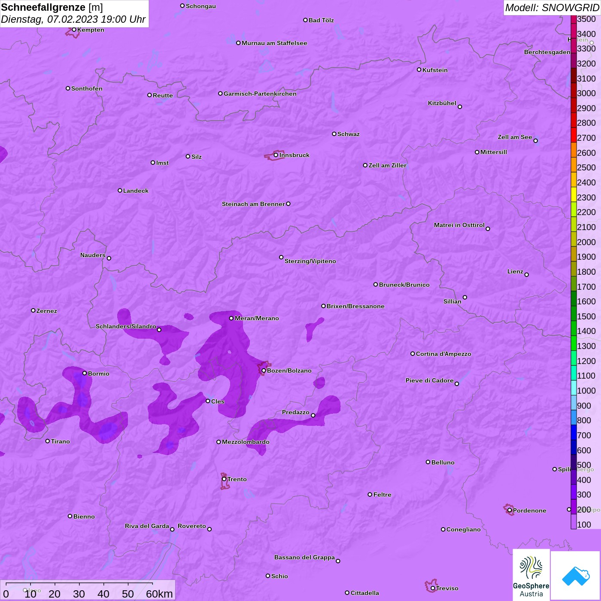This screenshot has height=601, width=601.
Task: Select the Kufstein marker dot
Action: 419,70
